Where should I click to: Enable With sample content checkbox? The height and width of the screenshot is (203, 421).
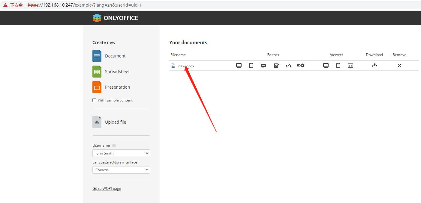click(95, 100)
